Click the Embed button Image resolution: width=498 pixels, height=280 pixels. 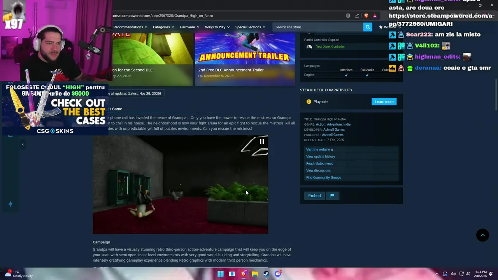[x=314, y=196]
